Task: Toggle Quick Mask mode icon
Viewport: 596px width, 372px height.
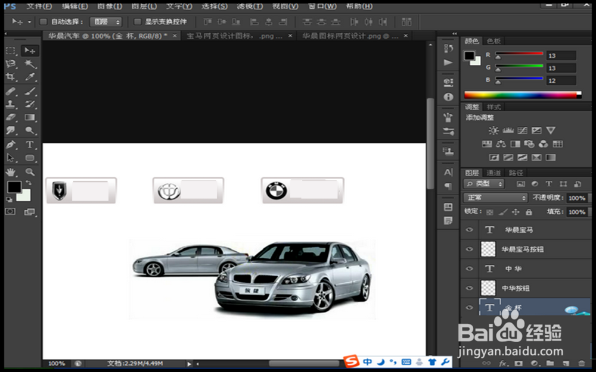Action: pyautogui.click(x=10, y=211)
